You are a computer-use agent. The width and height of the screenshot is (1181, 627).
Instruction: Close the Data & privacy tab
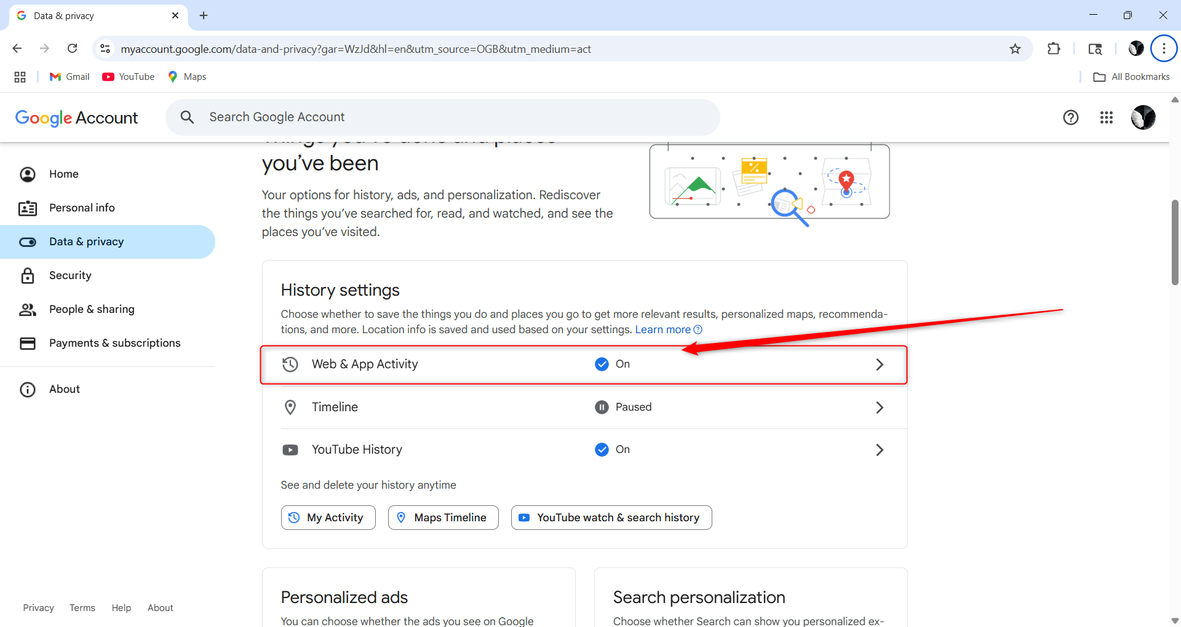pos(175,15)
